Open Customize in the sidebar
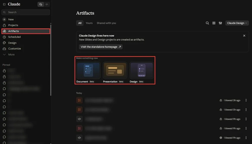 click(x=26, y=49)
